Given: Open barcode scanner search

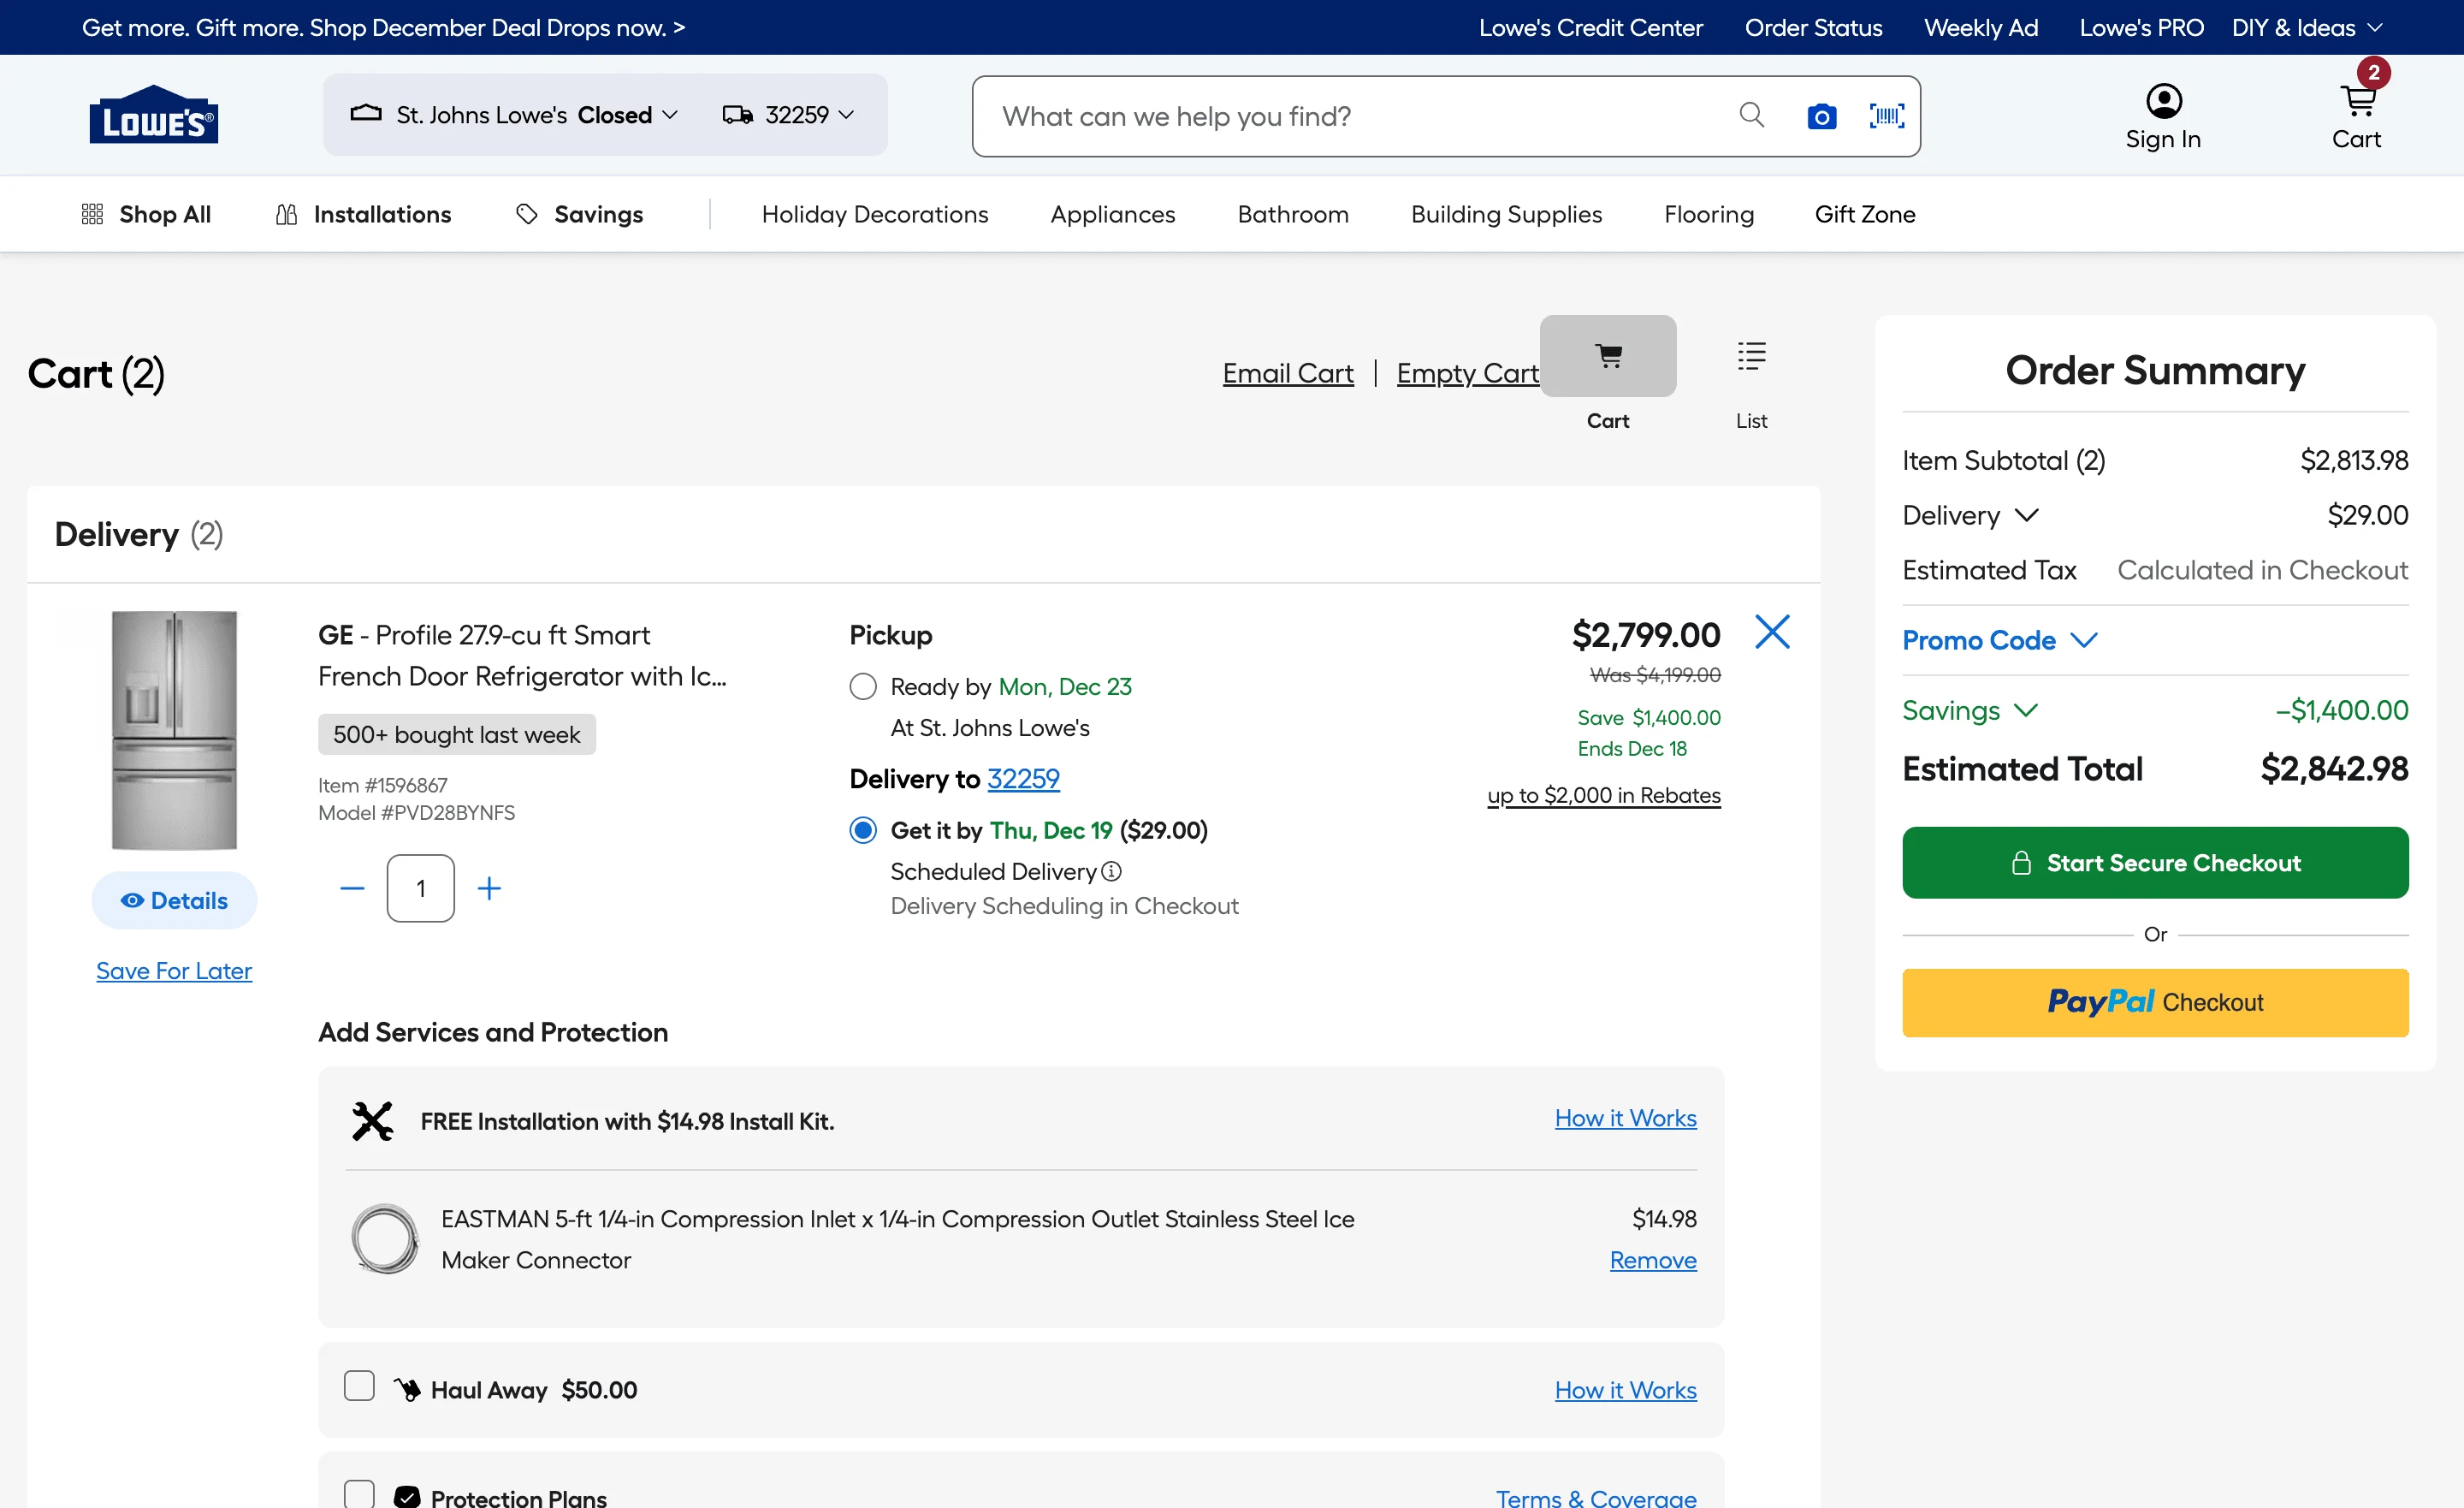Looking at the screenshot, I should [x=1887, y=116].
